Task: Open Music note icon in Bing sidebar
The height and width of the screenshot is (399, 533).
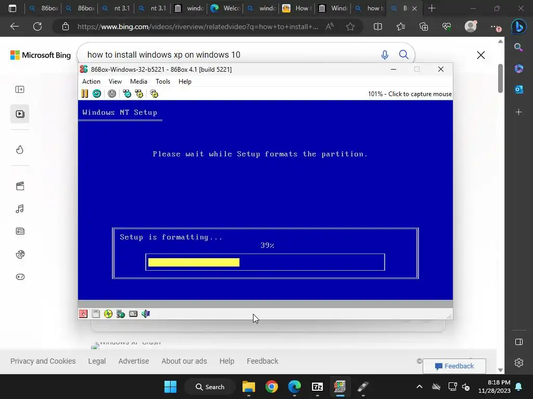Action: click(x=20, y=209)
